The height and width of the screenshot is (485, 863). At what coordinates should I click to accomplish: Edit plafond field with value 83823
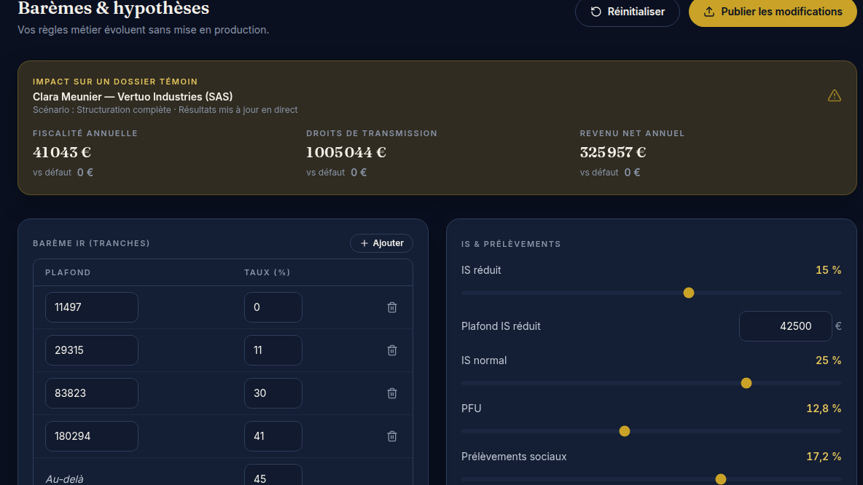[91, 393]
